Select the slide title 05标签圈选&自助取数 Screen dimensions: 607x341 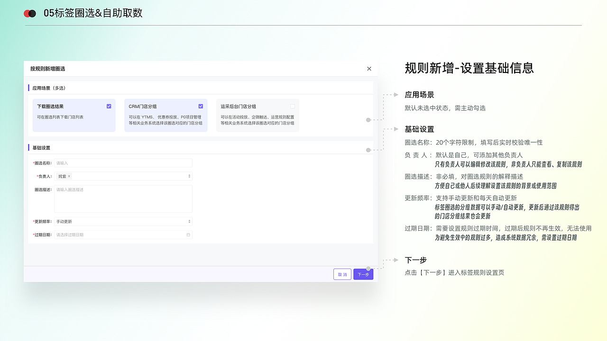[x=93, y=13]
